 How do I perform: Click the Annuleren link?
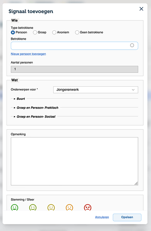[102, 217]
